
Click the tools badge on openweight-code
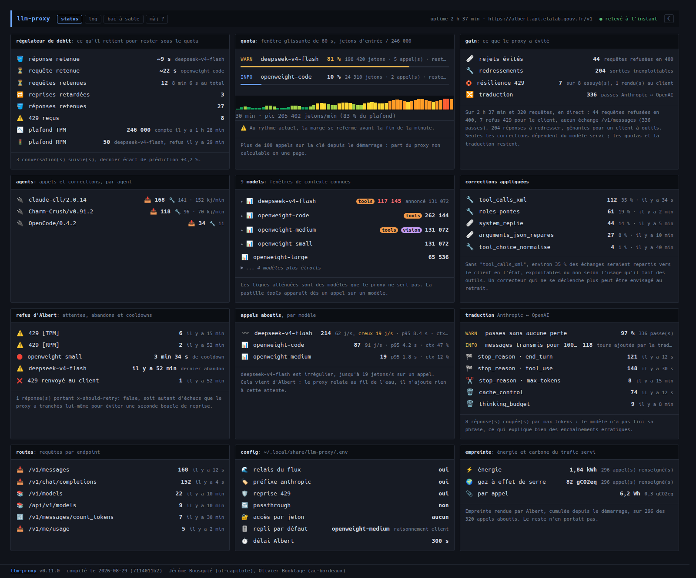click(413, 216)
